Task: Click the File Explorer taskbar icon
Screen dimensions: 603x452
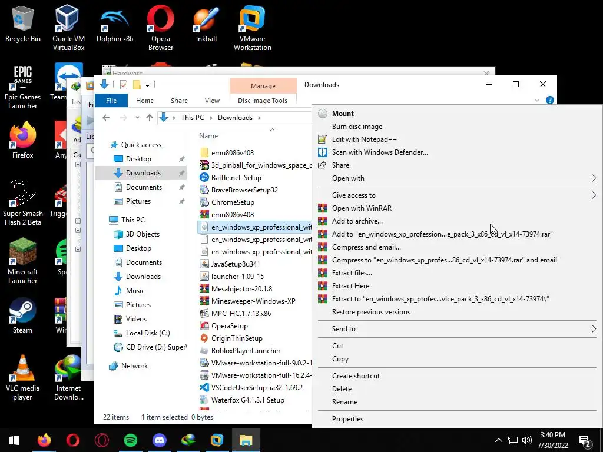Action: coord(246,440)
